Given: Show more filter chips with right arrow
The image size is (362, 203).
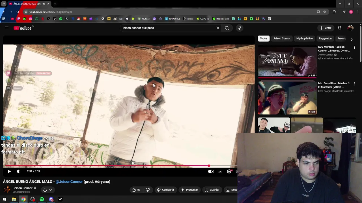Looking at the screenshot, I should (352, 39).
